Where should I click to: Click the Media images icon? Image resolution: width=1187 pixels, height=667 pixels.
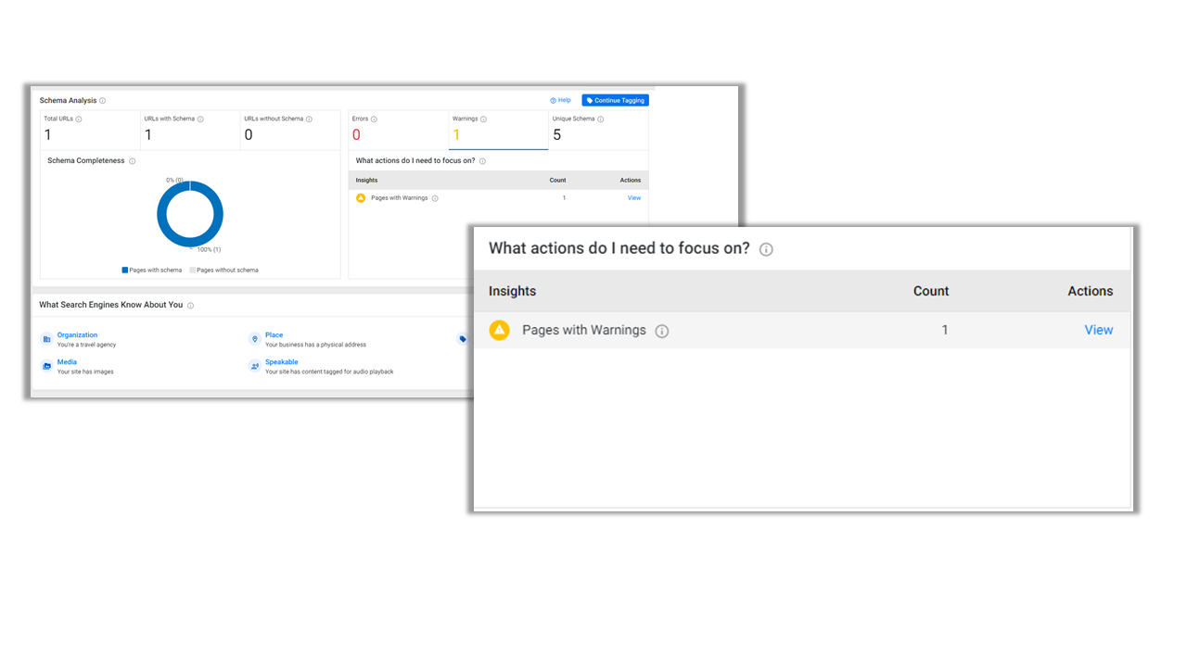click(x=46, y=366)
